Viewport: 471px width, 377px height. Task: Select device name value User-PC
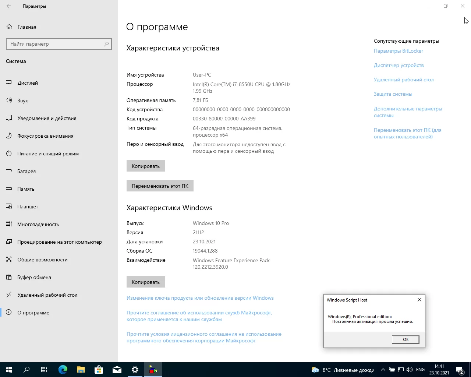click(202, 75)
